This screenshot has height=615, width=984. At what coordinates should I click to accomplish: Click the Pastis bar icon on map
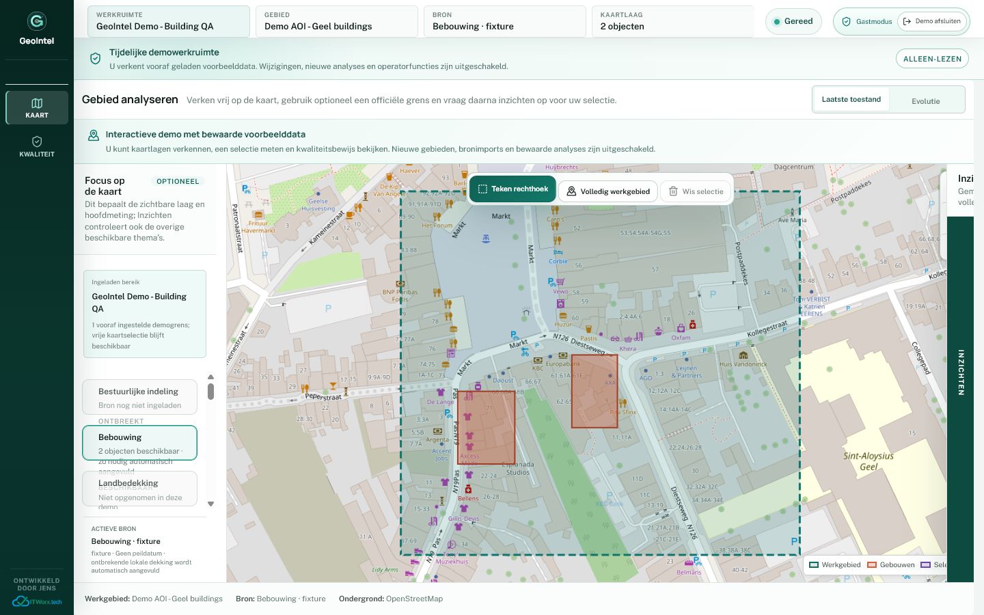[588, 329]
